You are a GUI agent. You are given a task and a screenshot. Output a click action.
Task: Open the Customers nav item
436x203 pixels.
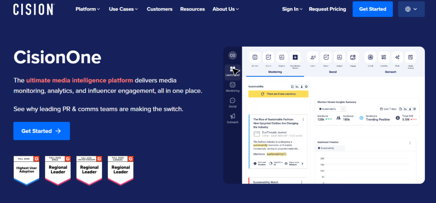click(160, 9)
